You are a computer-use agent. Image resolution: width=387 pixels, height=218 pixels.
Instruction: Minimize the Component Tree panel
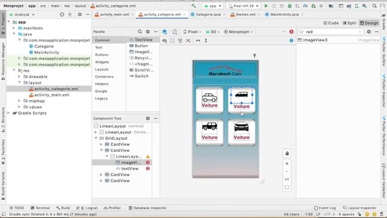(x=155, y=119)
